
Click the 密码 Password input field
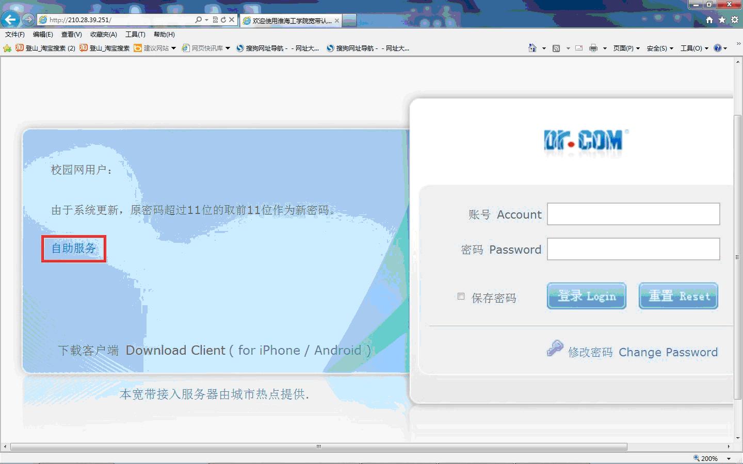633,249
